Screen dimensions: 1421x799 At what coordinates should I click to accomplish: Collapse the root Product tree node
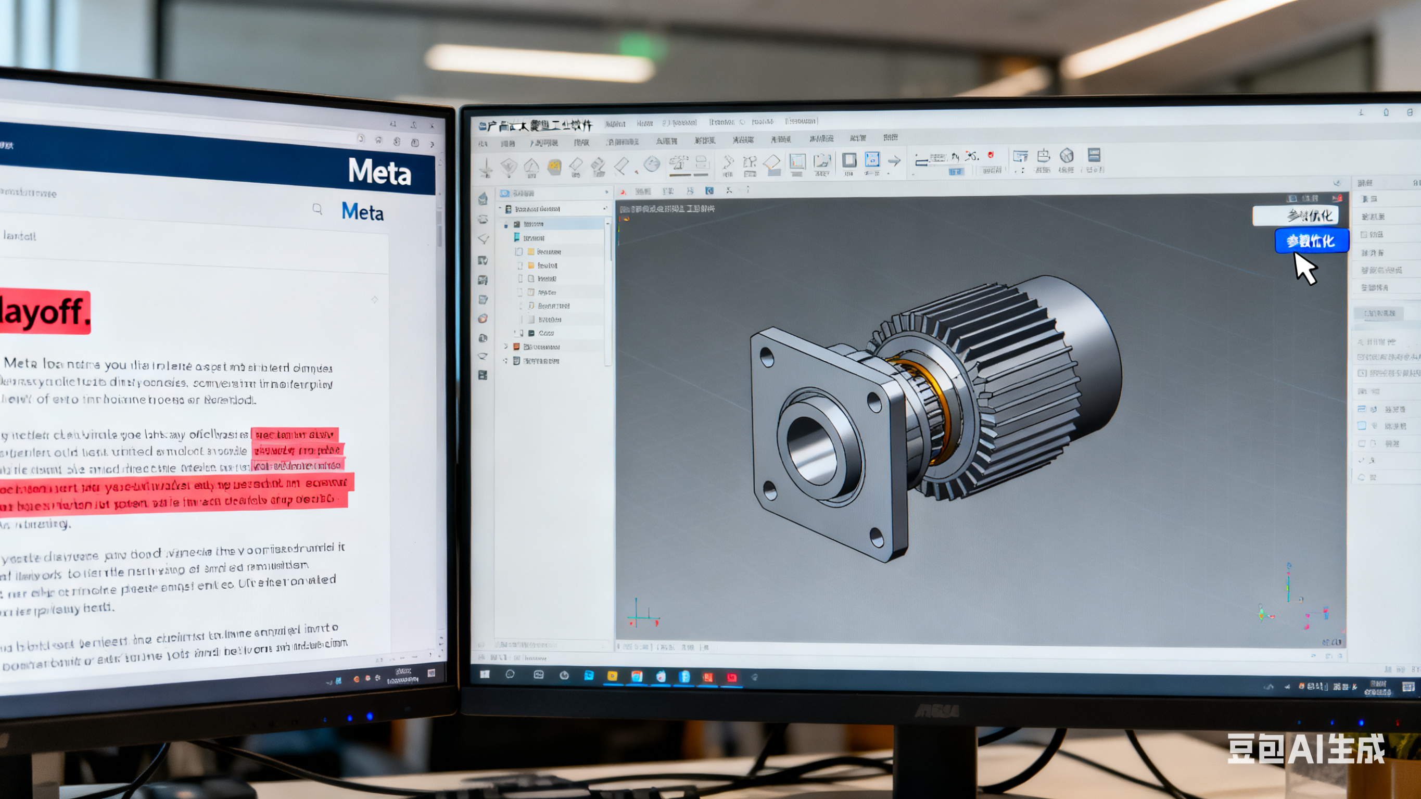(x=501, y=209)
